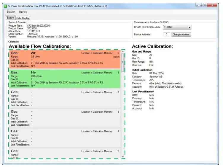Click the '4 bar (inlet)' pressure value
Viewport: 223px width, 167px height.
[155, 83]
